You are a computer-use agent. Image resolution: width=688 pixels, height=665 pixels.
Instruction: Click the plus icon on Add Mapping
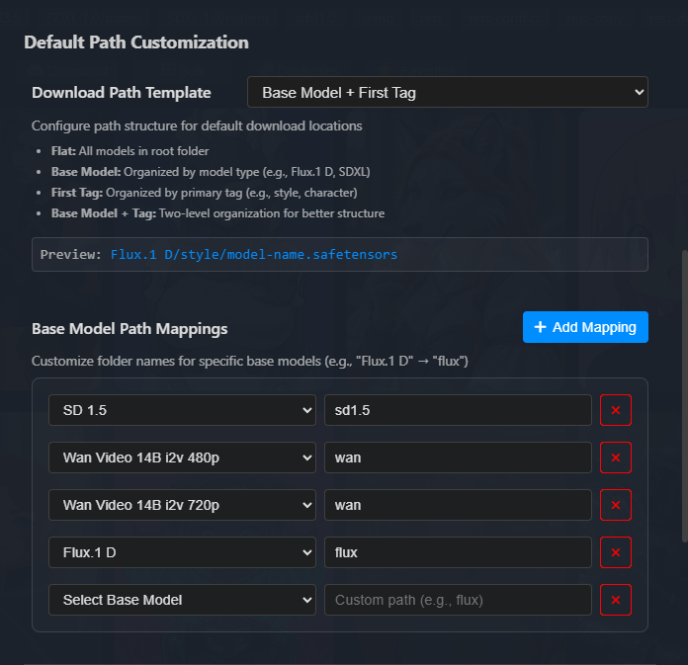540,327
